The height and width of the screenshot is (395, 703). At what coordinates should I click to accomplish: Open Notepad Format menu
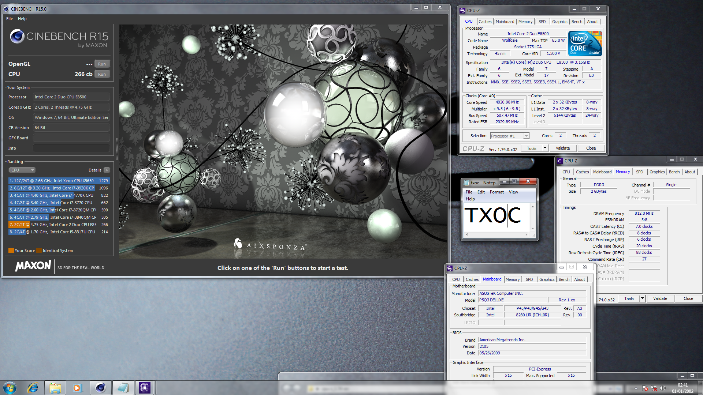497,192
